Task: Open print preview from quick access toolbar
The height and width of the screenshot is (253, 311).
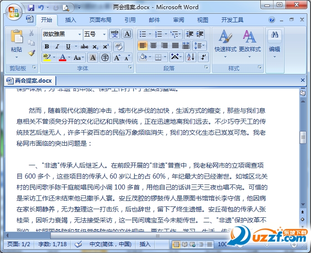Action: [x=66, y=8]
